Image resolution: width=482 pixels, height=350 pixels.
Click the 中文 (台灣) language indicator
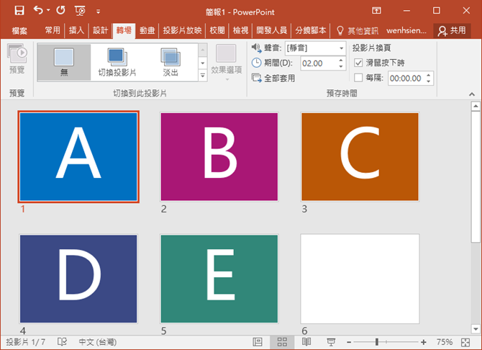[x=98, y=342]
